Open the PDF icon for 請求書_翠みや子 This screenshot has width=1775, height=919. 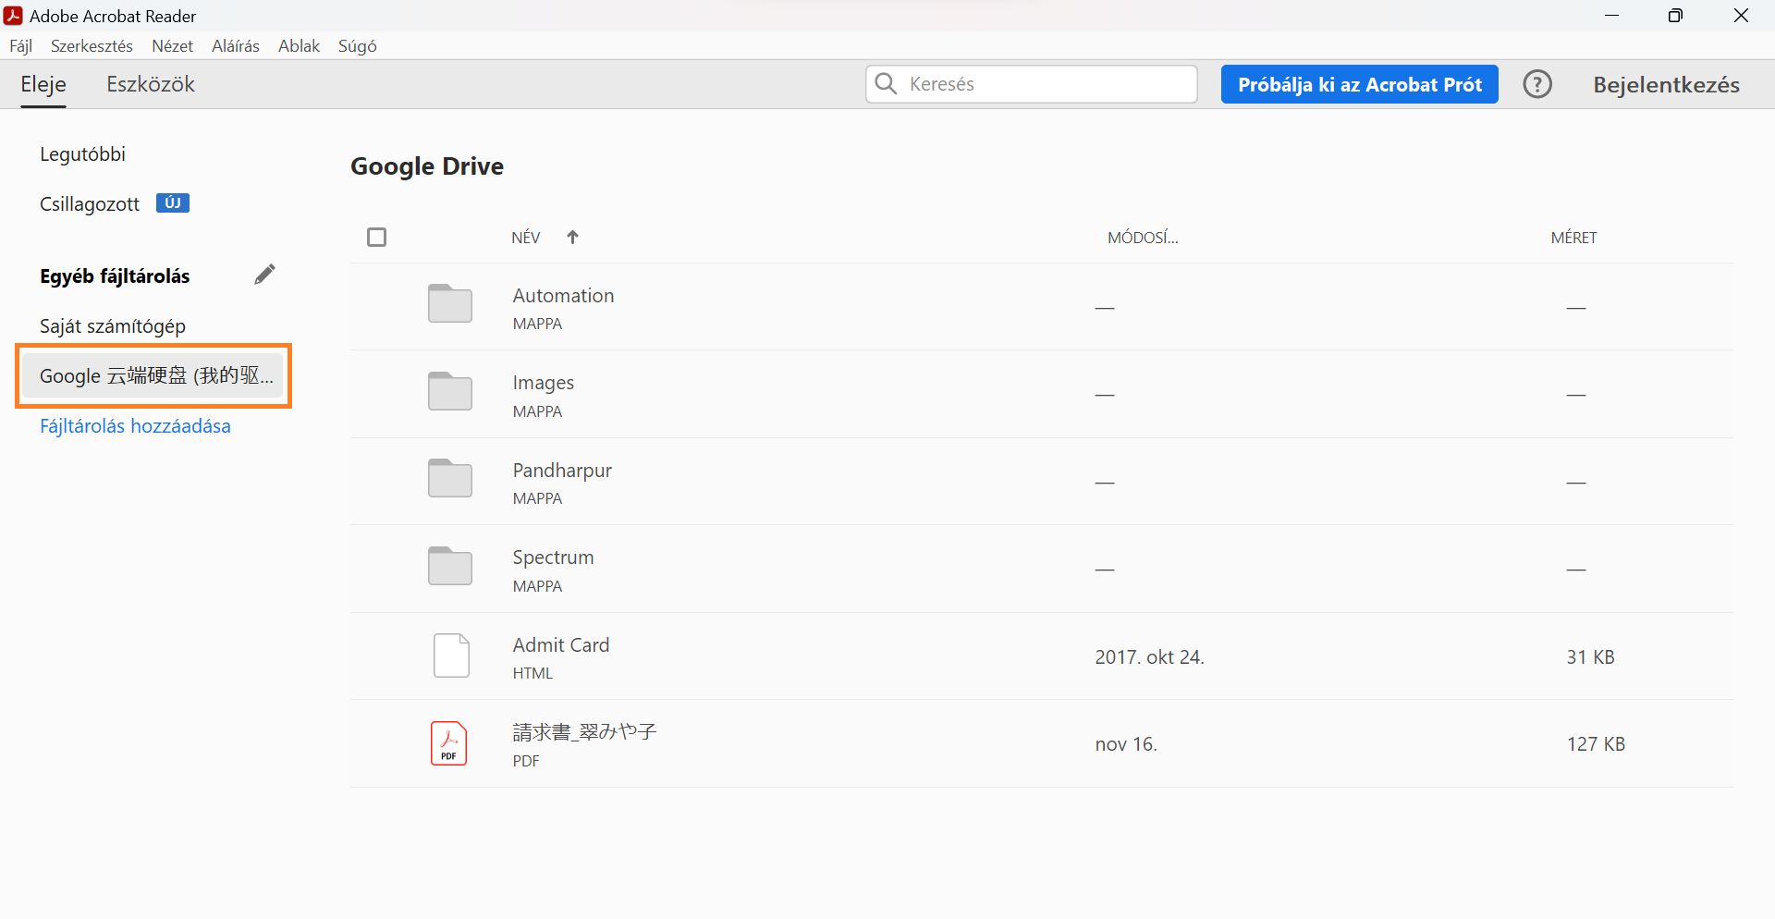[448, 742]
